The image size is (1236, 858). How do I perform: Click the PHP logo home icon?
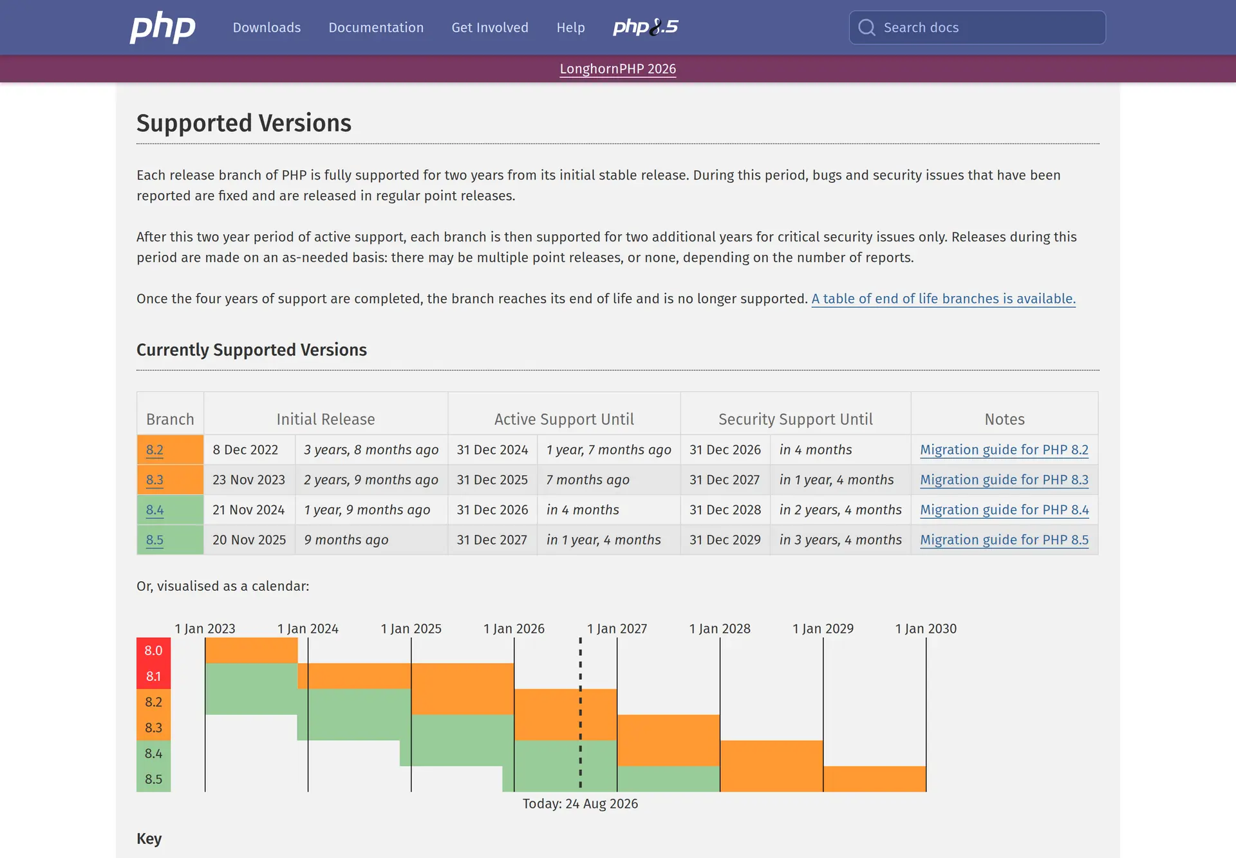coord(162,28)
